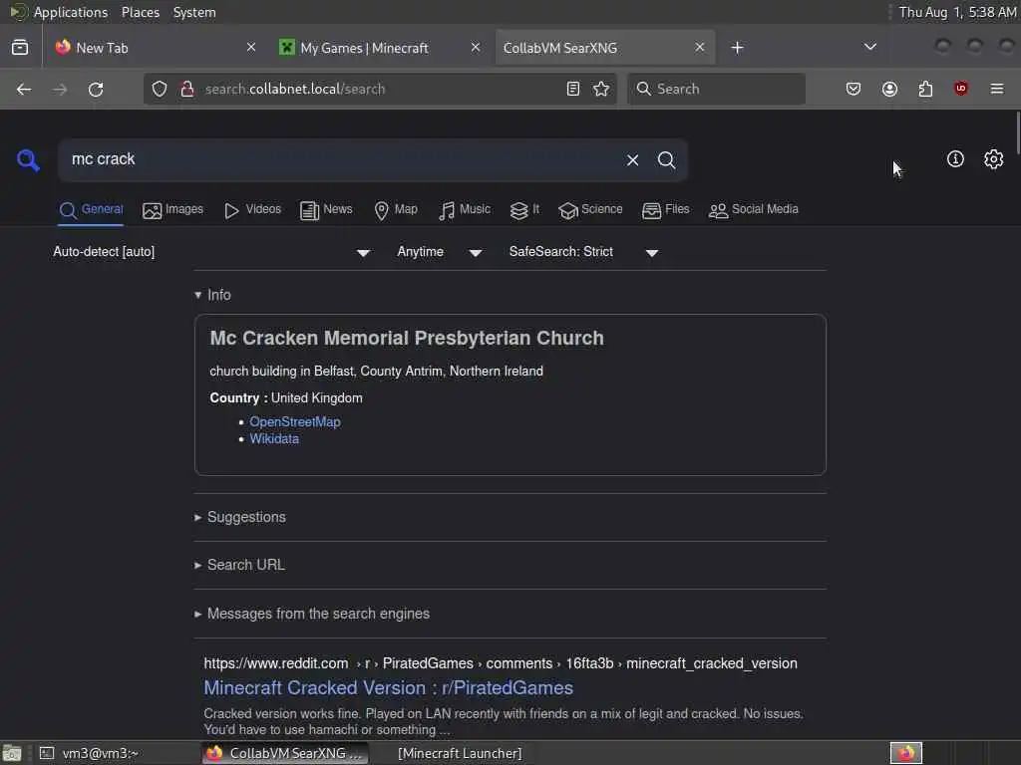Switch to Images search category
The width and height of the screenshot is (1021, 765).
(x=173, y=209)
